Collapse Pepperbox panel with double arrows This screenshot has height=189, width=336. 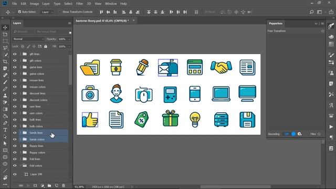[316, 24]
